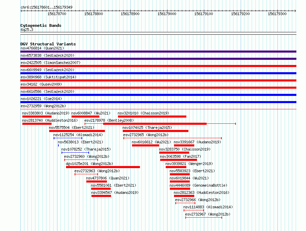This screenshot has height=231, width=306.
Task: Select nsv5581061 (Ebert2021) label
Action: pyautogui.click(x=113, y=185)
